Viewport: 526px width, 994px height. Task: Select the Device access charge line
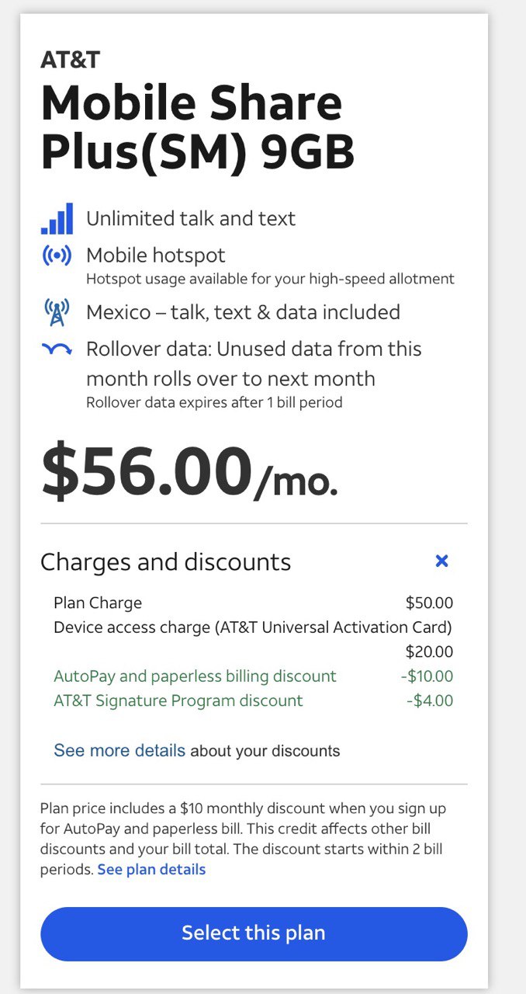pyautogui.click(x=252, y=627)
